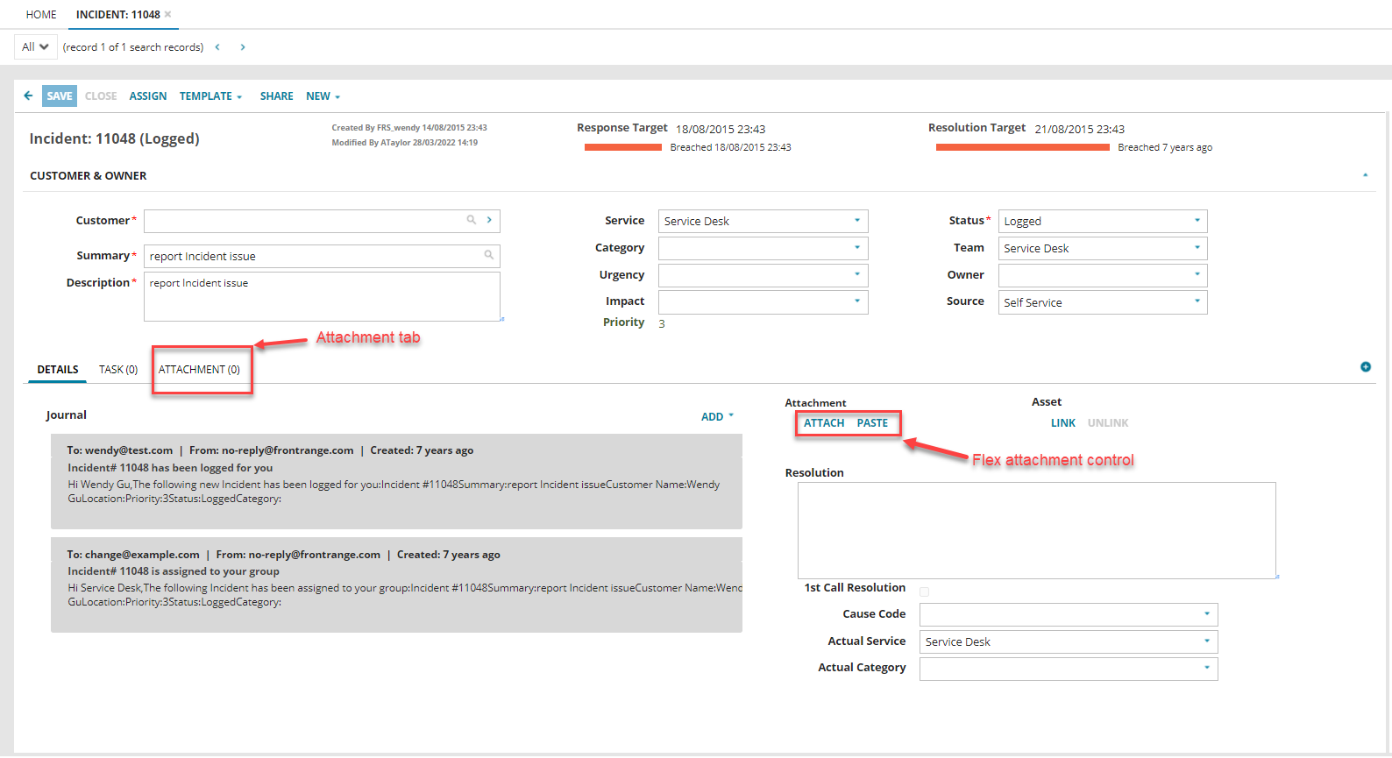This screenshot has width=1392, height=758.
Task: Collapse the Customer & Owner section
Action: [x=1365, y=175]
